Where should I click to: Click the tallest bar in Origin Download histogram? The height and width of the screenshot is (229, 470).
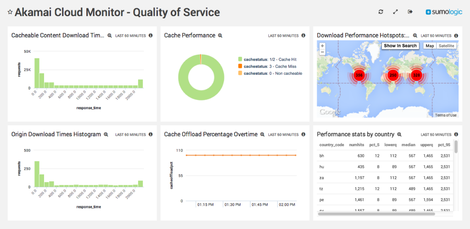tap(37, 174)
